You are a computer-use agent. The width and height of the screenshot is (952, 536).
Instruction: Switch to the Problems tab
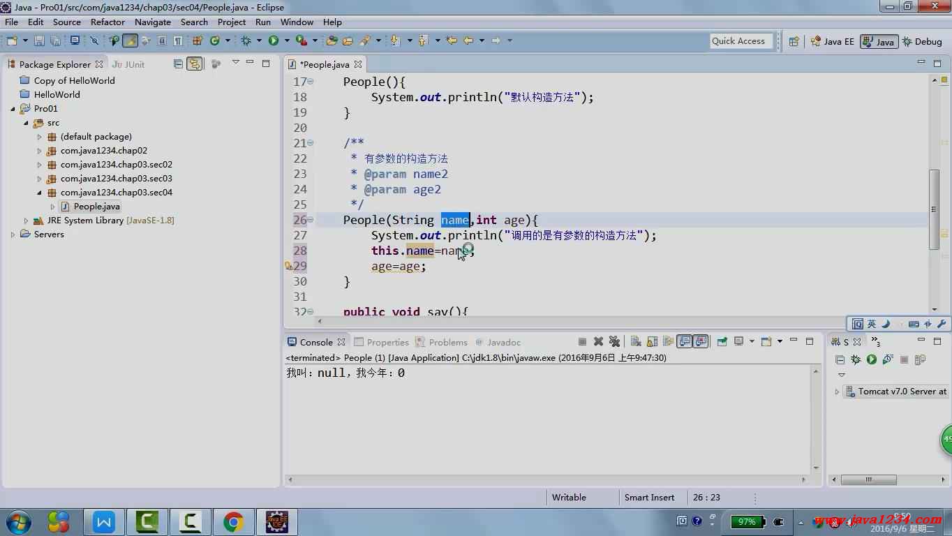pyautogui.click(x=441, y=342)
